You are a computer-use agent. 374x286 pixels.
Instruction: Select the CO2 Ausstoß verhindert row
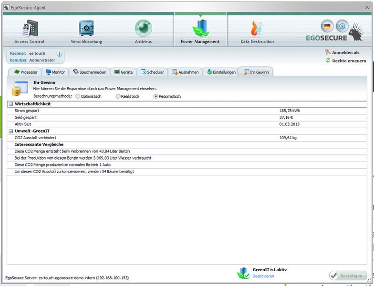[187, 138]
